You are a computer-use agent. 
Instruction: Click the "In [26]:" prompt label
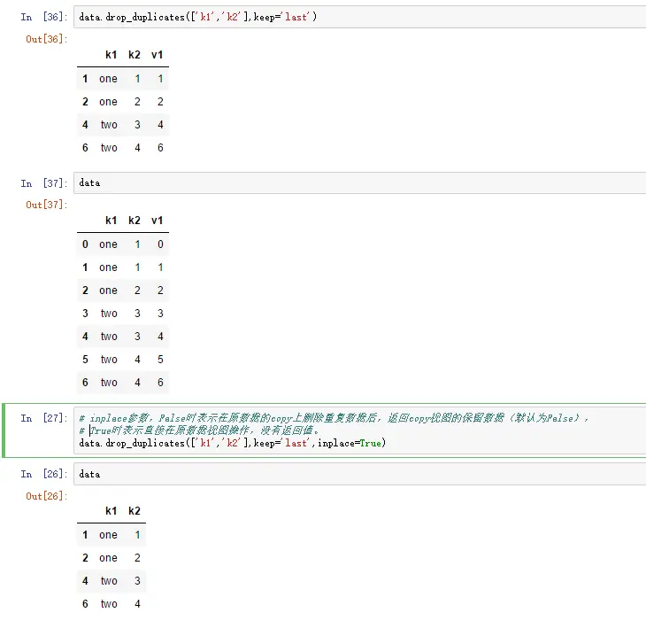pyautogui.click(x=43, y=474)
